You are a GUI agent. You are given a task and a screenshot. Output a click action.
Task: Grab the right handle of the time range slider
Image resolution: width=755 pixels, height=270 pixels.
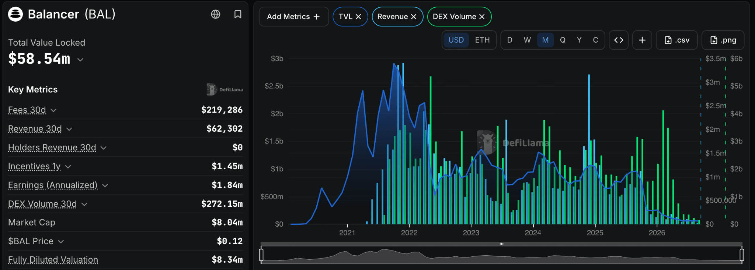click(x=742, y=255)
